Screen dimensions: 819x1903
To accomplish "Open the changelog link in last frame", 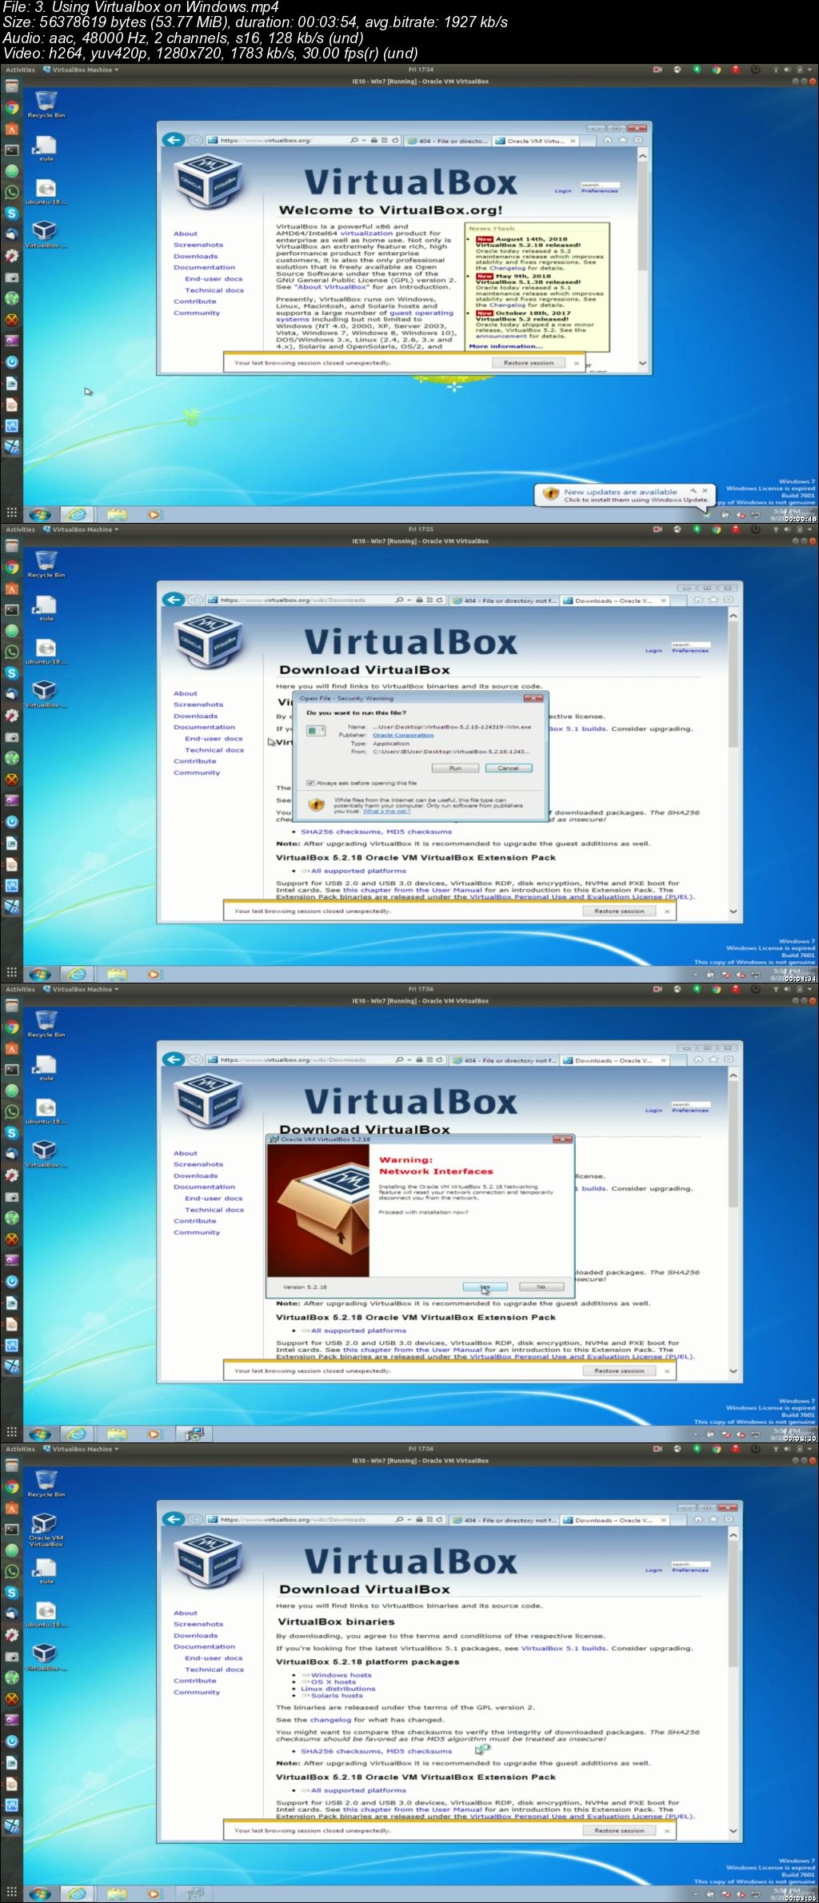I will pyautogui.click(x=330, y=1719).
